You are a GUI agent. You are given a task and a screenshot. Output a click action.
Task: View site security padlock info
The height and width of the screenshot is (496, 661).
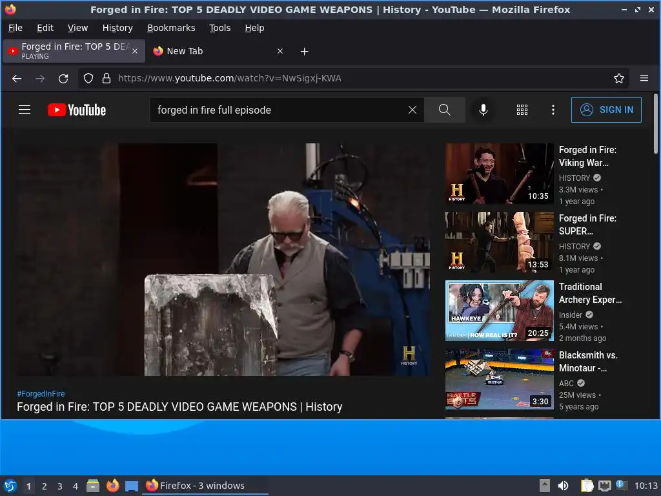pyautogui.click(x=107, y=78)
